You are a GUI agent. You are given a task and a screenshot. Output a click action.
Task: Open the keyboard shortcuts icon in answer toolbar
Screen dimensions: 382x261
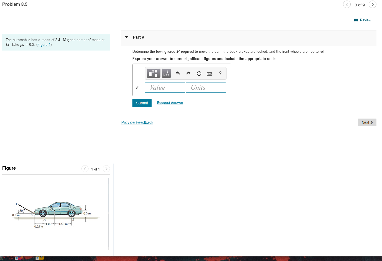click(x=210, y=74)
